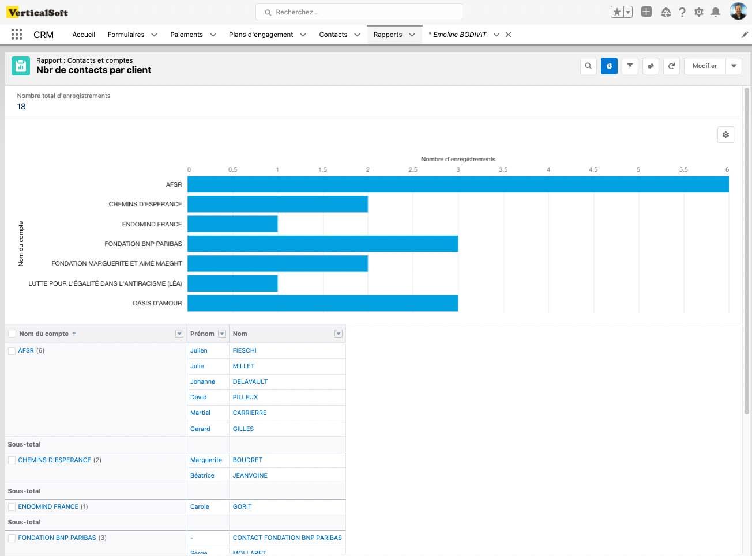Check the Nom du compte header checkbox
752x556 pixels.
tap(12, 334)
